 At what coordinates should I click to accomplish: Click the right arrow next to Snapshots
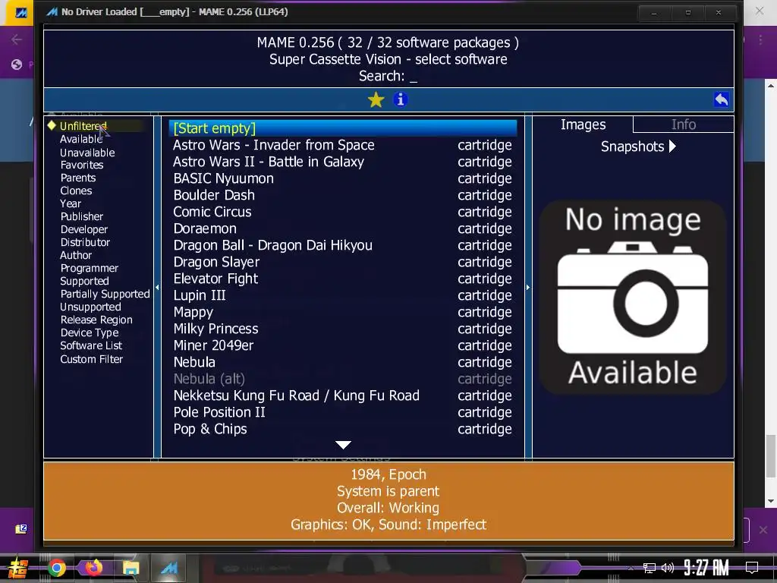[672, 147]
